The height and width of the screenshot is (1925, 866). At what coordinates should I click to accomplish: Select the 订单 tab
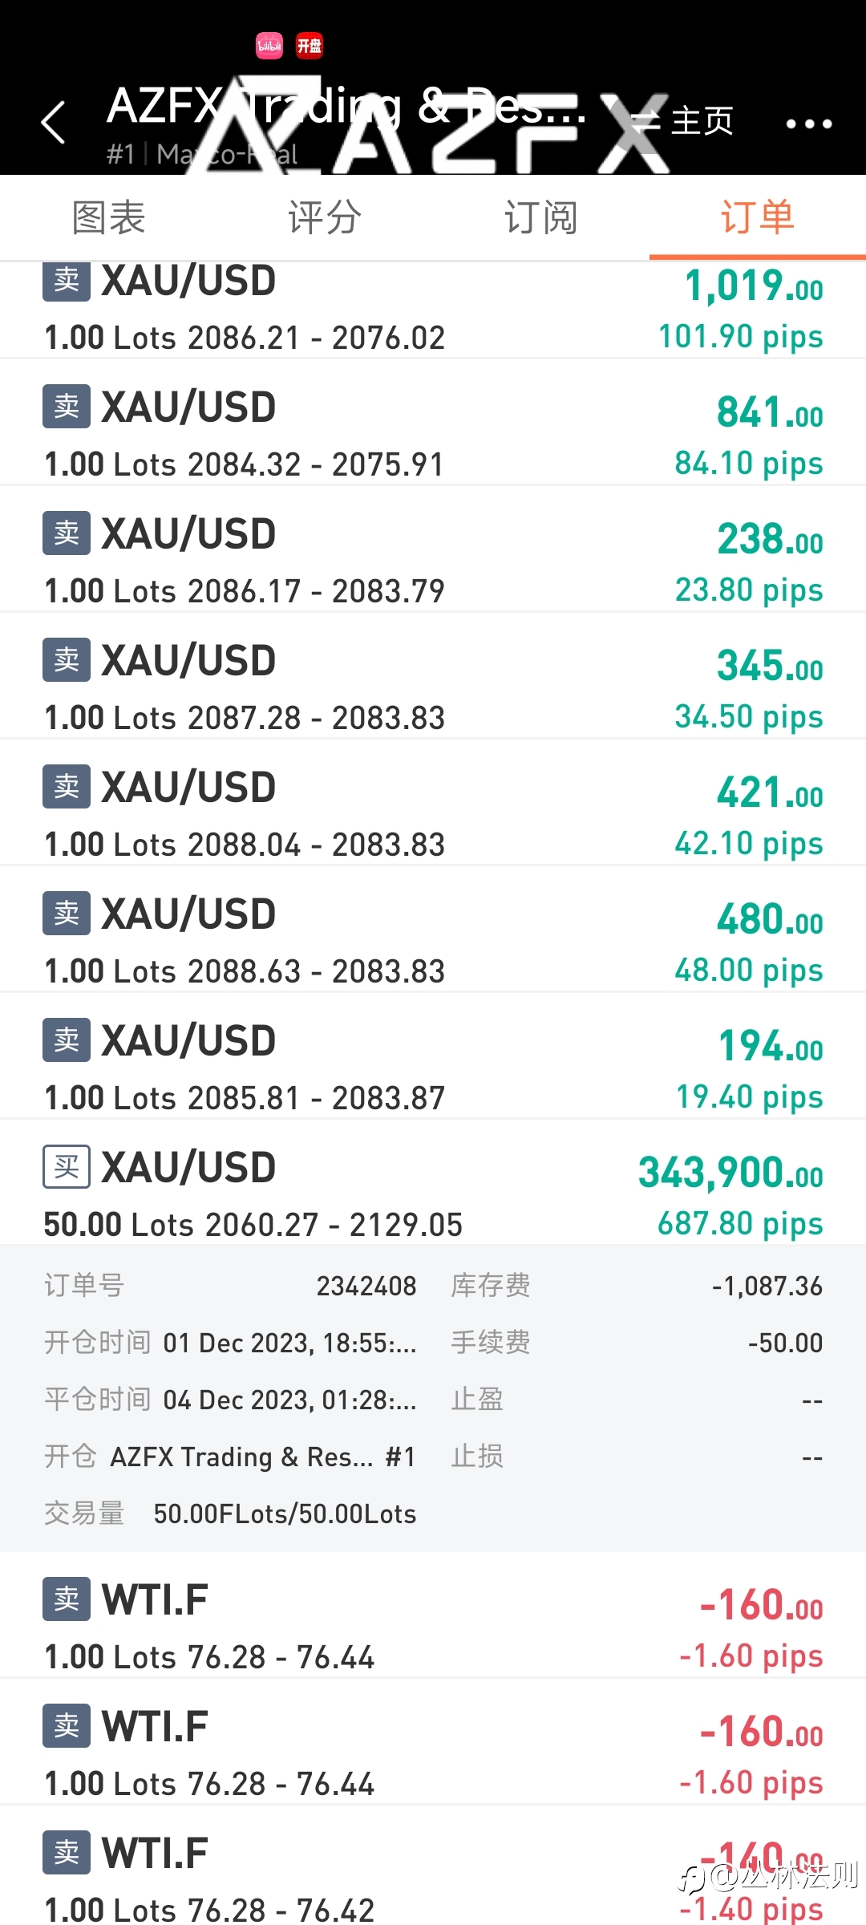coord(758,217)
